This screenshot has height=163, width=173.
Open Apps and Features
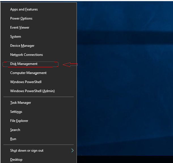pos(39,9)
